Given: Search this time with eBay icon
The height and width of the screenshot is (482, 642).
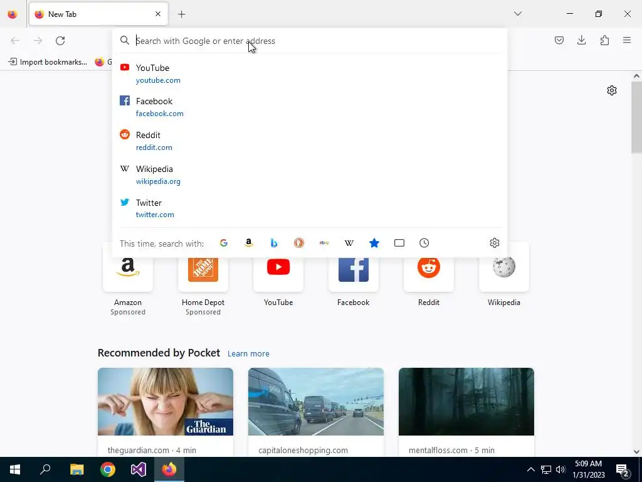Looking at the screenshot, I should coord(324,243).
